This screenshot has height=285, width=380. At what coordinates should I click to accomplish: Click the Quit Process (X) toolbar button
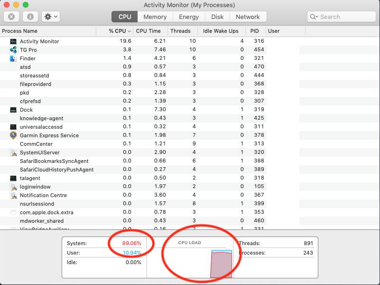pyautogui.click(x=11, y=17)
